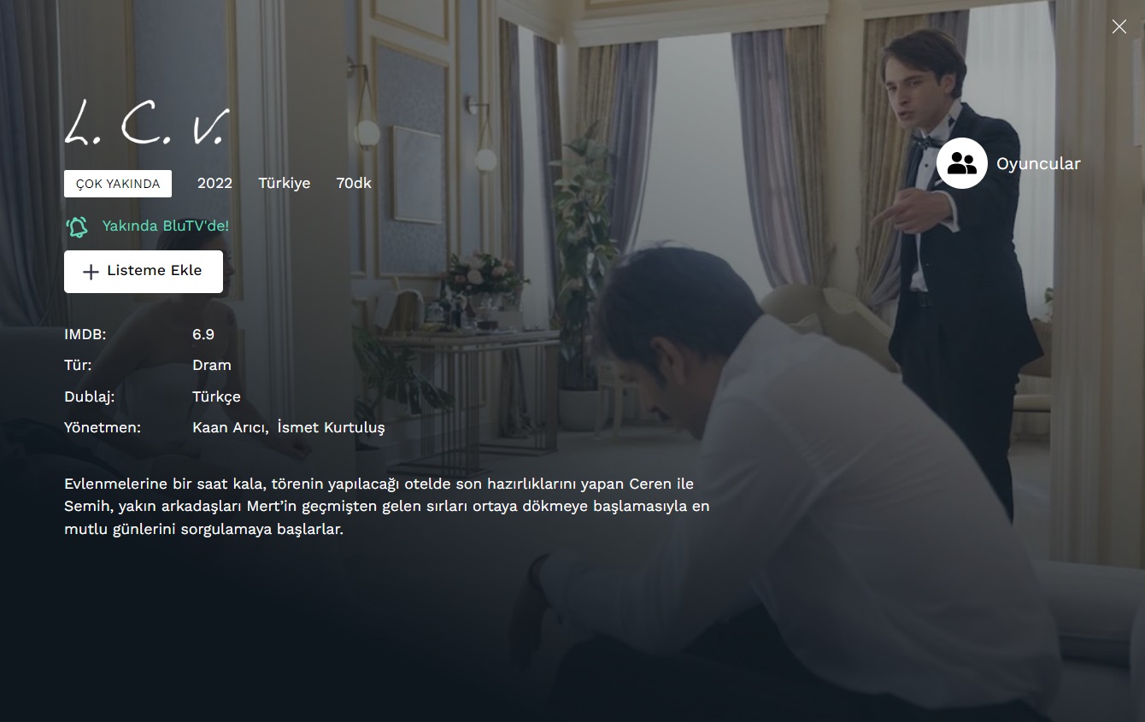Click the plus icon in Listeme Ekle
The width and height of the screenshot is (1145, 722).
click(91, 272)
